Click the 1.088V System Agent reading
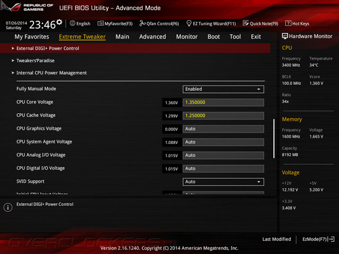339x254 pixels. tap(172, 142)
